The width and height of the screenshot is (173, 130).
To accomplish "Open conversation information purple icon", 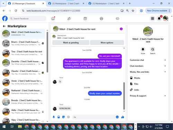I will (x=121, y=29).
